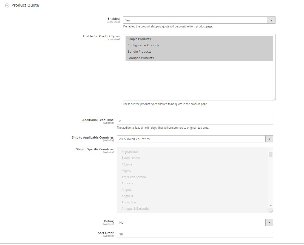Click the countries list scroll up arrow
Viewport: 304px width, 245px height.
coord(271,150)
